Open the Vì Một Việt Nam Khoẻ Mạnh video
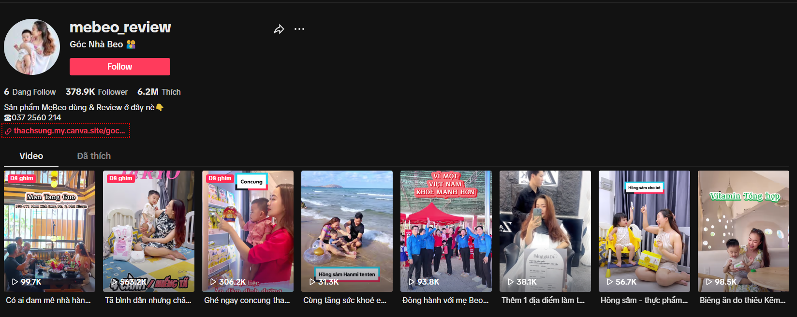The image size is (797, 317). 446,231
